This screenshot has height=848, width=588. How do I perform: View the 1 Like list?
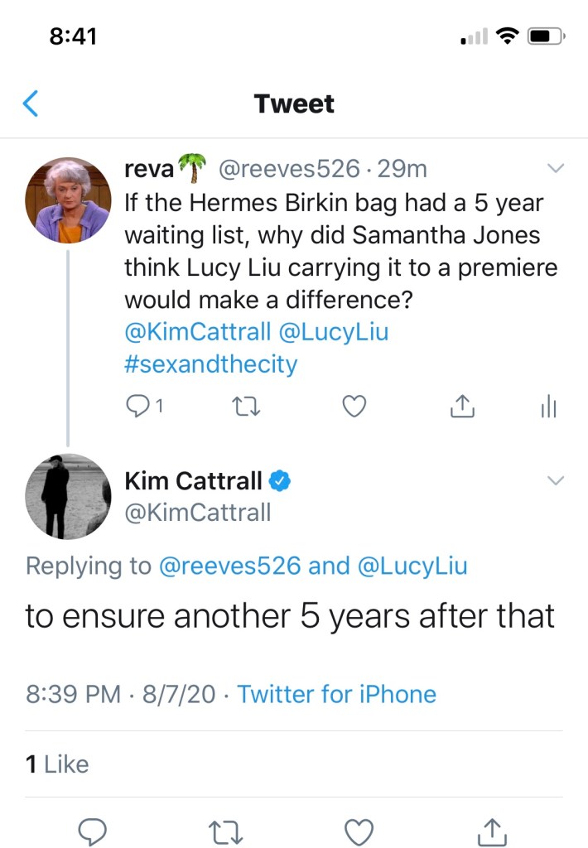tap(56, 764)
